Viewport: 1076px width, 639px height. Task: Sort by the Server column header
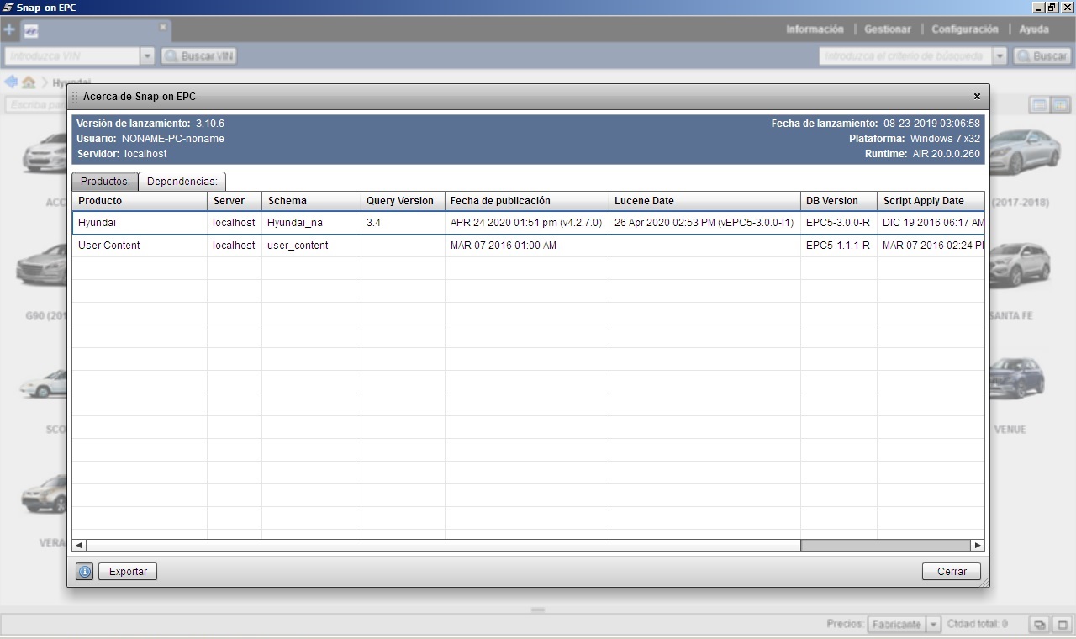(235, 201)
